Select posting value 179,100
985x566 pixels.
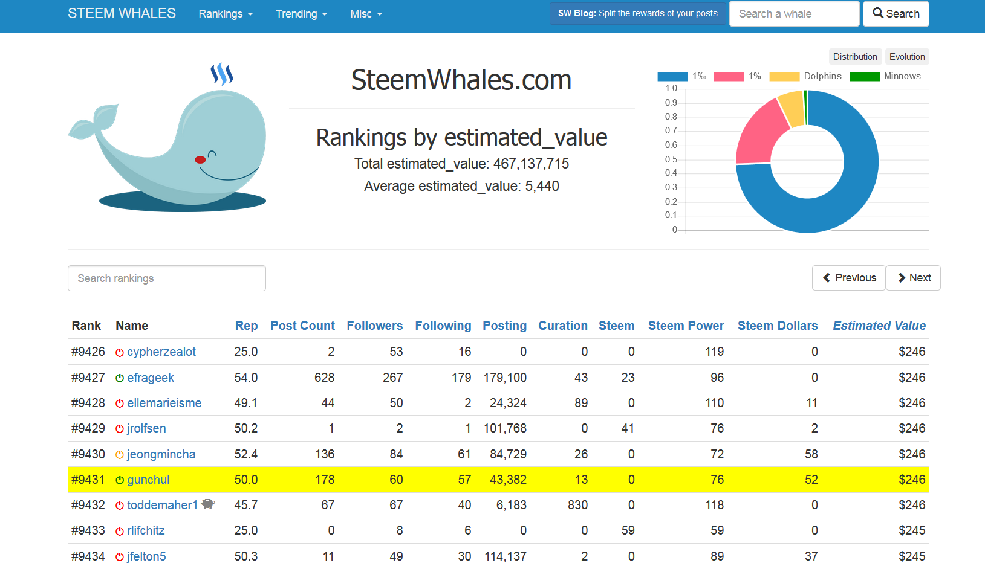point(505,378)
